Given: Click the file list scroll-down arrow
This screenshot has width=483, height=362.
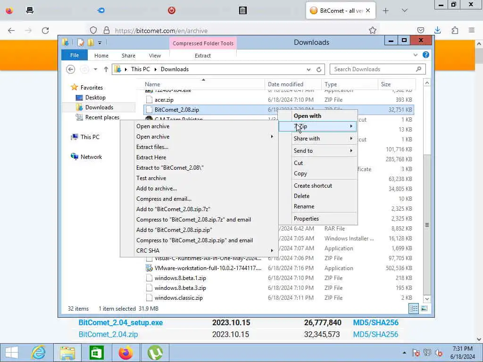Looking at the screenshot, I should point(427,298).
